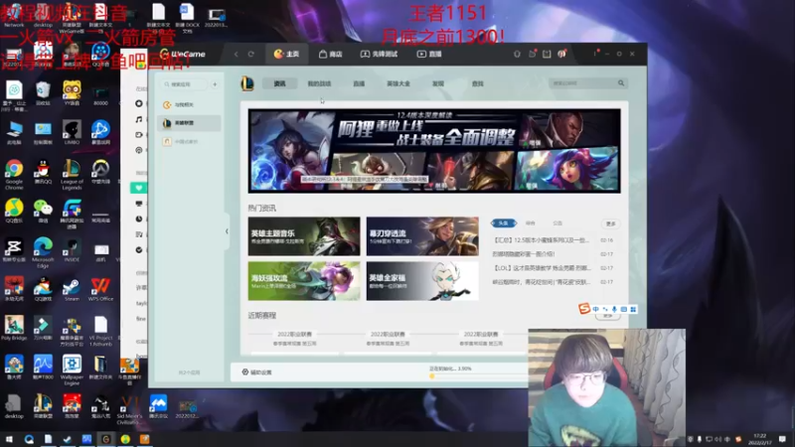Image resolution: width=795 pixels, height=447 pixels.
Task: Open the 幕刃穿透流 news card
Action: [422, 236]
